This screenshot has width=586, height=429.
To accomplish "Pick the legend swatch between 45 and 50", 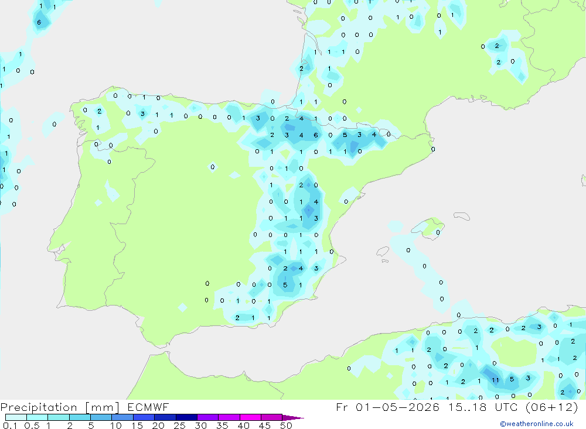I will point(271,417).
